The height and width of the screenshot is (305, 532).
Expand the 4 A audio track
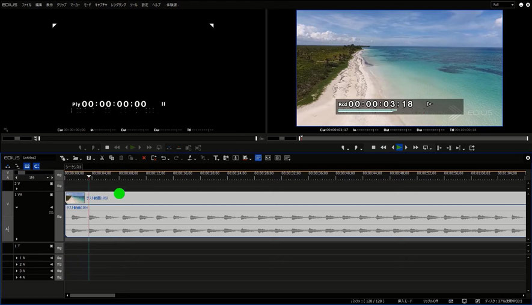tap(17, 277)
